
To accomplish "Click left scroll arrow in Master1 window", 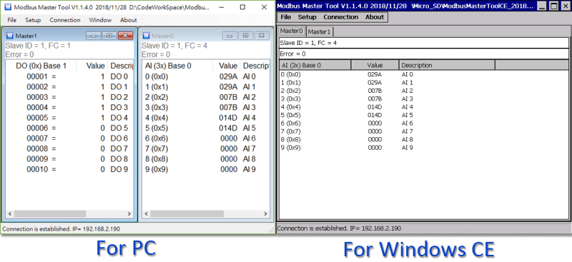I will [10, 214].
